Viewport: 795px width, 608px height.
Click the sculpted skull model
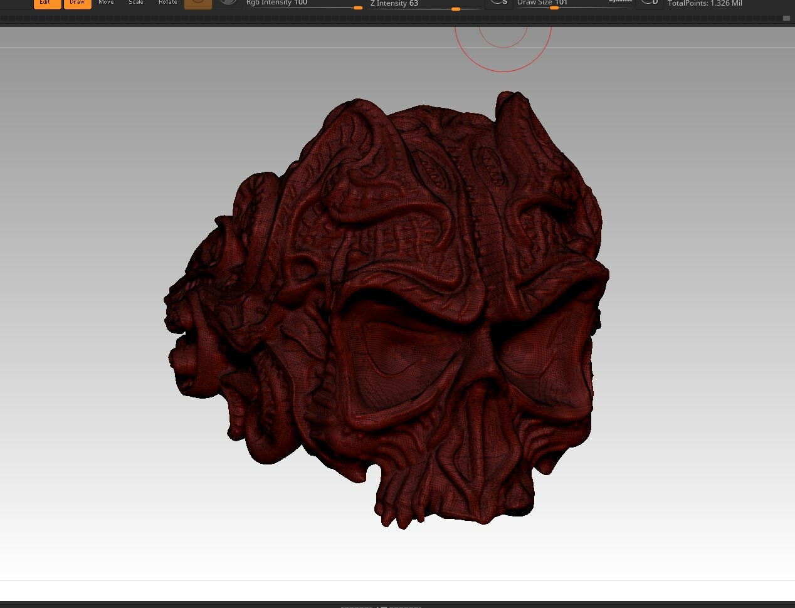[x=387, y=312]
